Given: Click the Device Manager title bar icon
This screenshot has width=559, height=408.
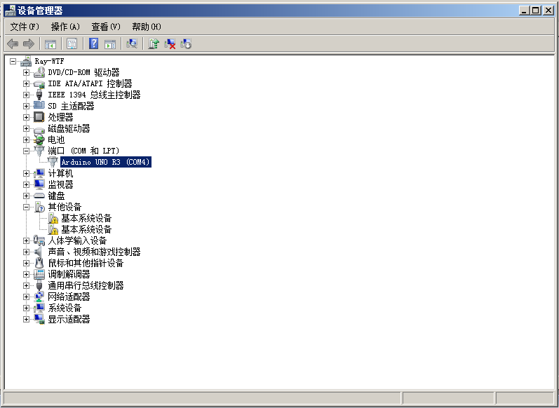Looking at the screenshot, I should click(x=11, y=11).
